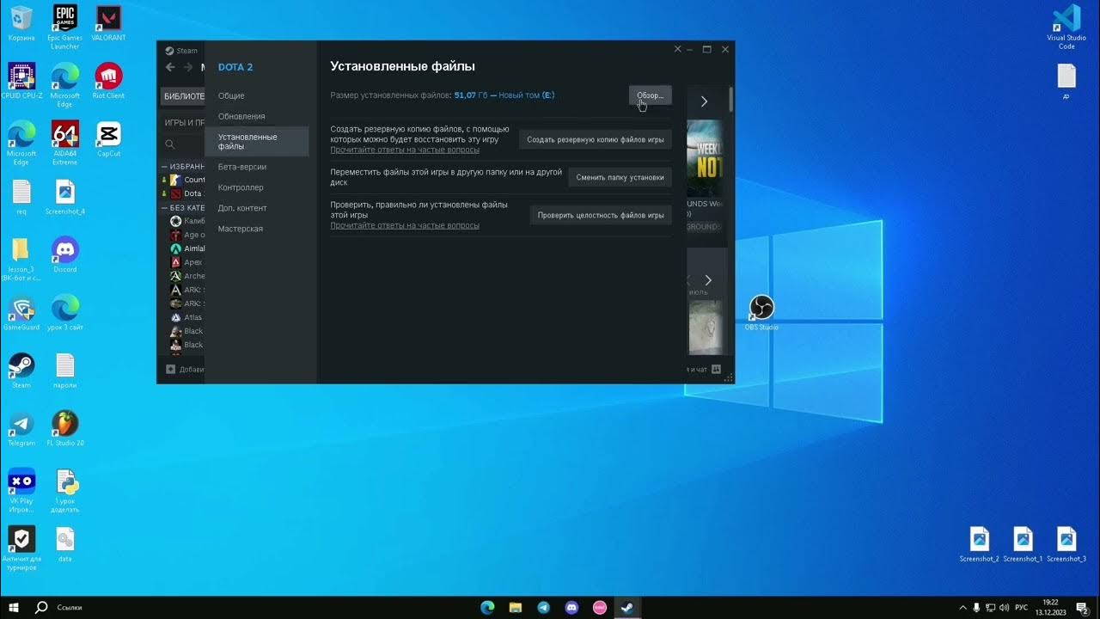
Task: Open Discord from the taskbar
Action: pyautogui.click(x=571, y=608)
